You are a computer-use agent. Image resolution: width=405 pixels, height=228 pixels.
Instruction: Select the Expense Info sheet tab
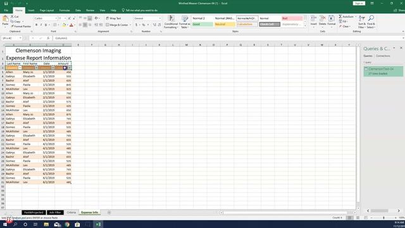(90, 213)
